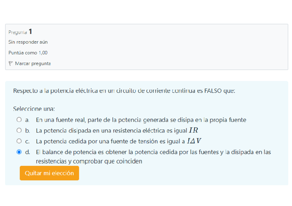Click answer text 'La potencia disipada en una resistencia'

click(112, 131)
